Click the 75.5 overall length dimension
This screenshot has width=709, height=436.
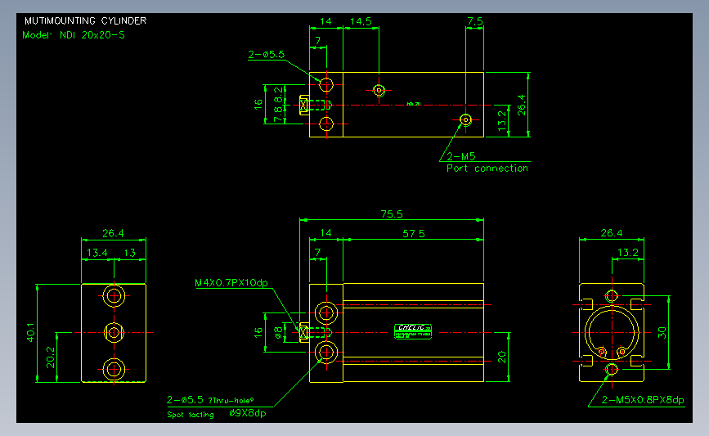tap(392, 214)
